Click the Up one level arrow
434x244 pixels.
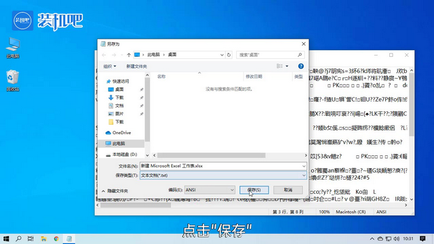pos(129,55)
